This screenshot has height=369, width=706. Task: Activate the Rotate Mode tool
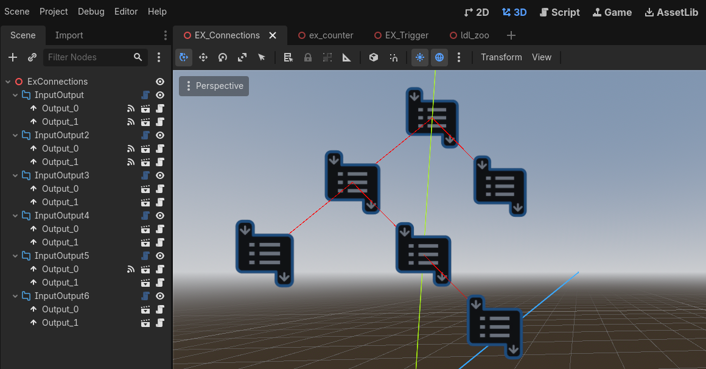(222, 57)
